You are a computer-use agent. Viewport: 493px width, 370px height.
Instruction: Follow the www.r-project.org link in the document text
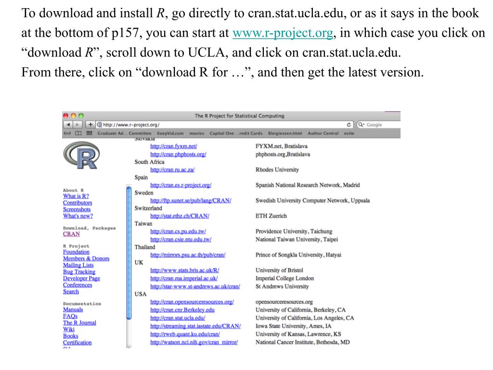point(283,33)
